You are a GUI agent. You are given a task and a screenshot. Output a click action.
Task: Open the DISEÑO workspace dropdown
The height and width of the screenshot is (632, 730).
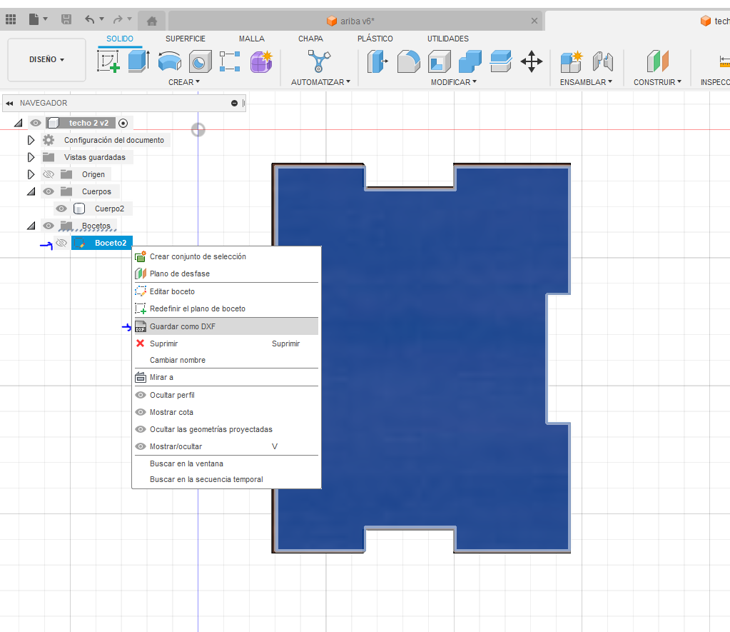point(46,60)
